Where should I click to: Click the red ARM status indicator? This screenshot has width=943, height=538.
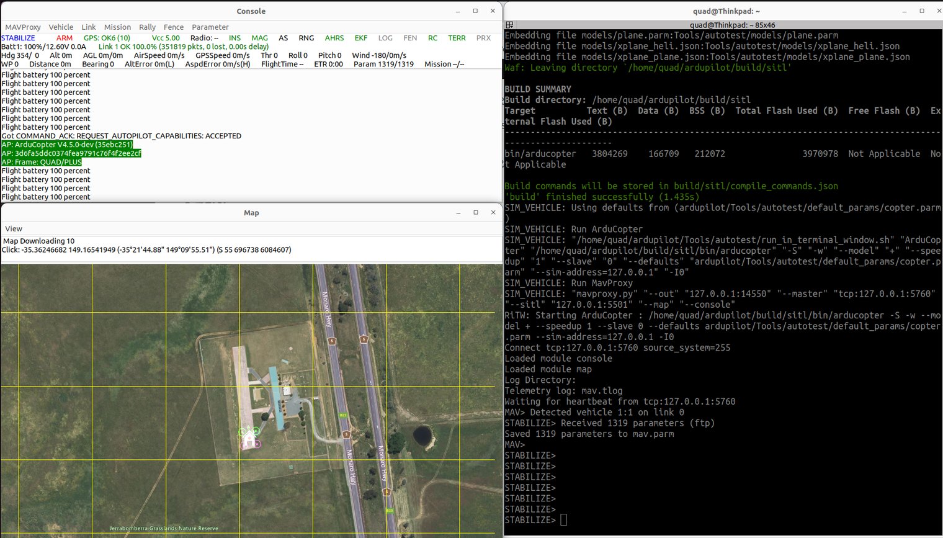(x=65, y=38)
